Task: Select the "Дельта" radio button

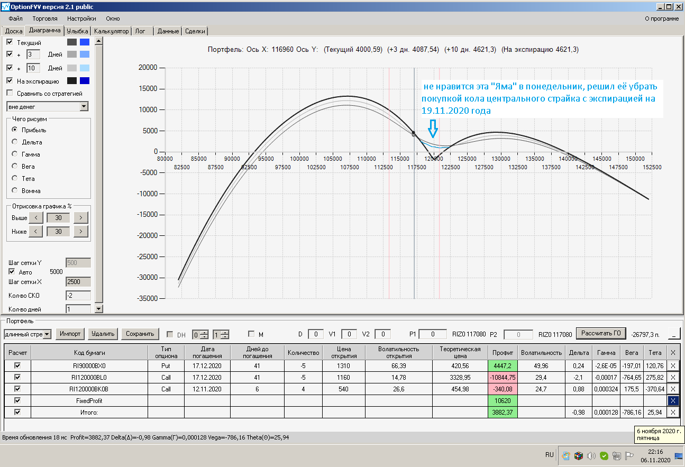Action: (x=15, y=142)
